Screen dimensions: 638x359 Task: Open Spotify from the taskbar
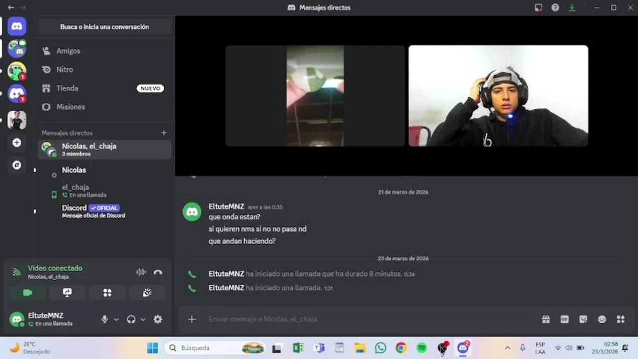click(422, 348)
